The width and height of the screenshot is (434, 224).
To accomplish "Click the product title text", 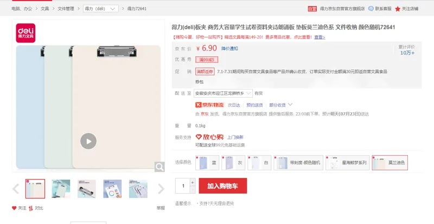I will click(x=283, y=27).
